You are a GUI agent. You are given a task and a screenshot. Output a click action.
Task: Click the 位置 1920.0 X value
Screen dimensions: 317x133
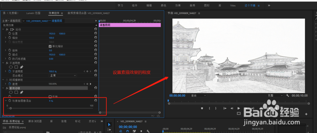point(52,34)
